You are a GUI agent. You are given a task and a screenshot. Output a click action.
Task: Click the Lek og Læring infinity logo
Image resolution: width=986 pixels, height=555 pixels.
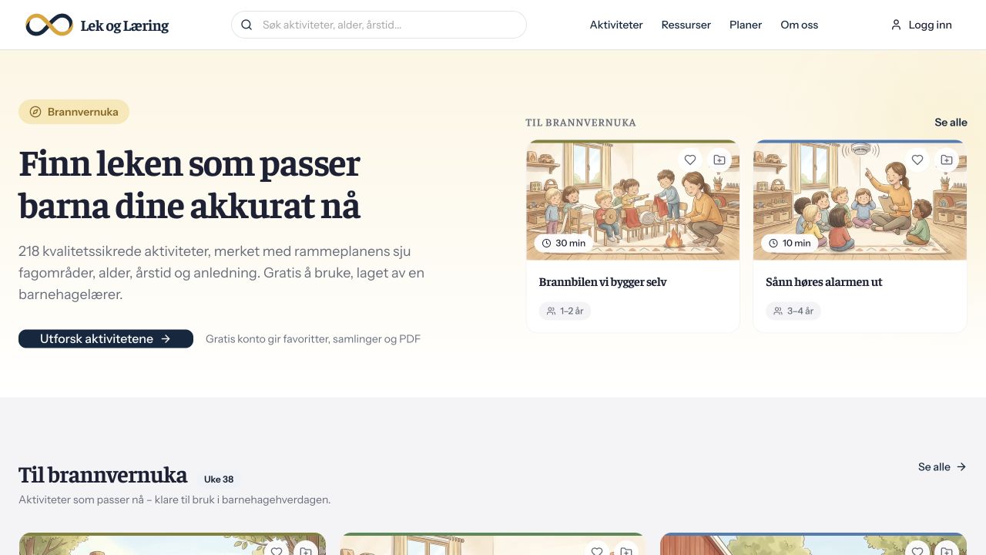[x=49, y=25]
